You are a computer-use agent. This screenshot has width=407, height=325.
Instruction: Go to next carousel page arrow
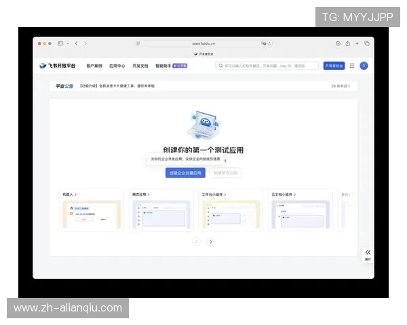(x=211, y=242)
